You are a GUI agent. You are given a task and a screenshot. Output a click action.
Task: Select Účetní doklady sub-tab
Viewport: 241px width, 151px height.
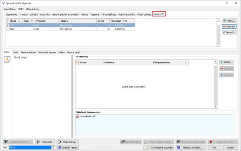pos(144,14)
